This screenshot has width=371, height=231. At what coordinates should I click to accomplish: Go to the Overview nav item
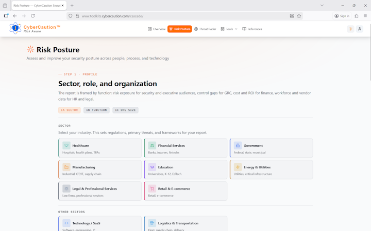pyautogui.click(x=157, y=29)
